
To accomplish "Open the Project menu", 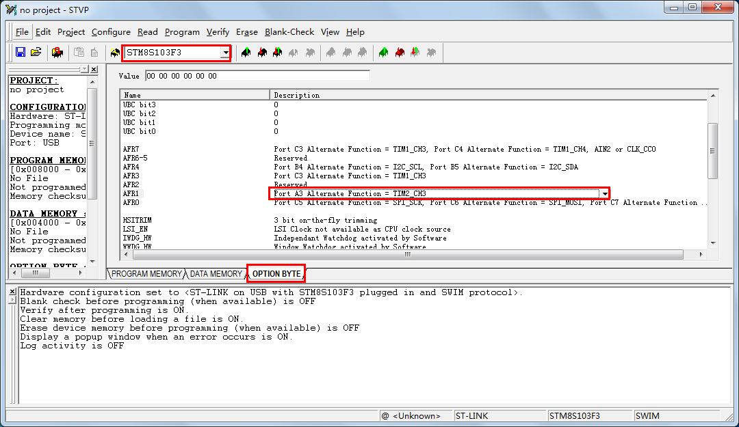I will tap(71, 32).
